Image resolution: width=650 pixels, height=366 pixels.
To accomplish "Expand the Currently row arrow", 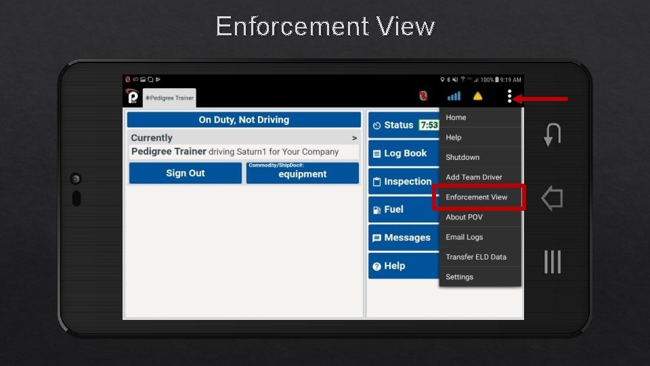I will click(x=354, y=138).
